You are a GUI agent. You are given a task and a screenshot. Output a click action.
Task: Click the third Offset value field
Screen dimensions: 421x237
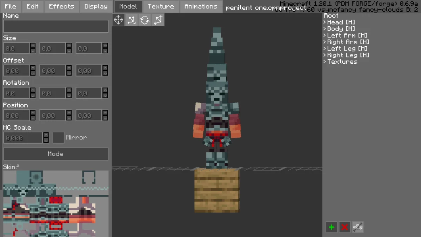tap(89, 71)
